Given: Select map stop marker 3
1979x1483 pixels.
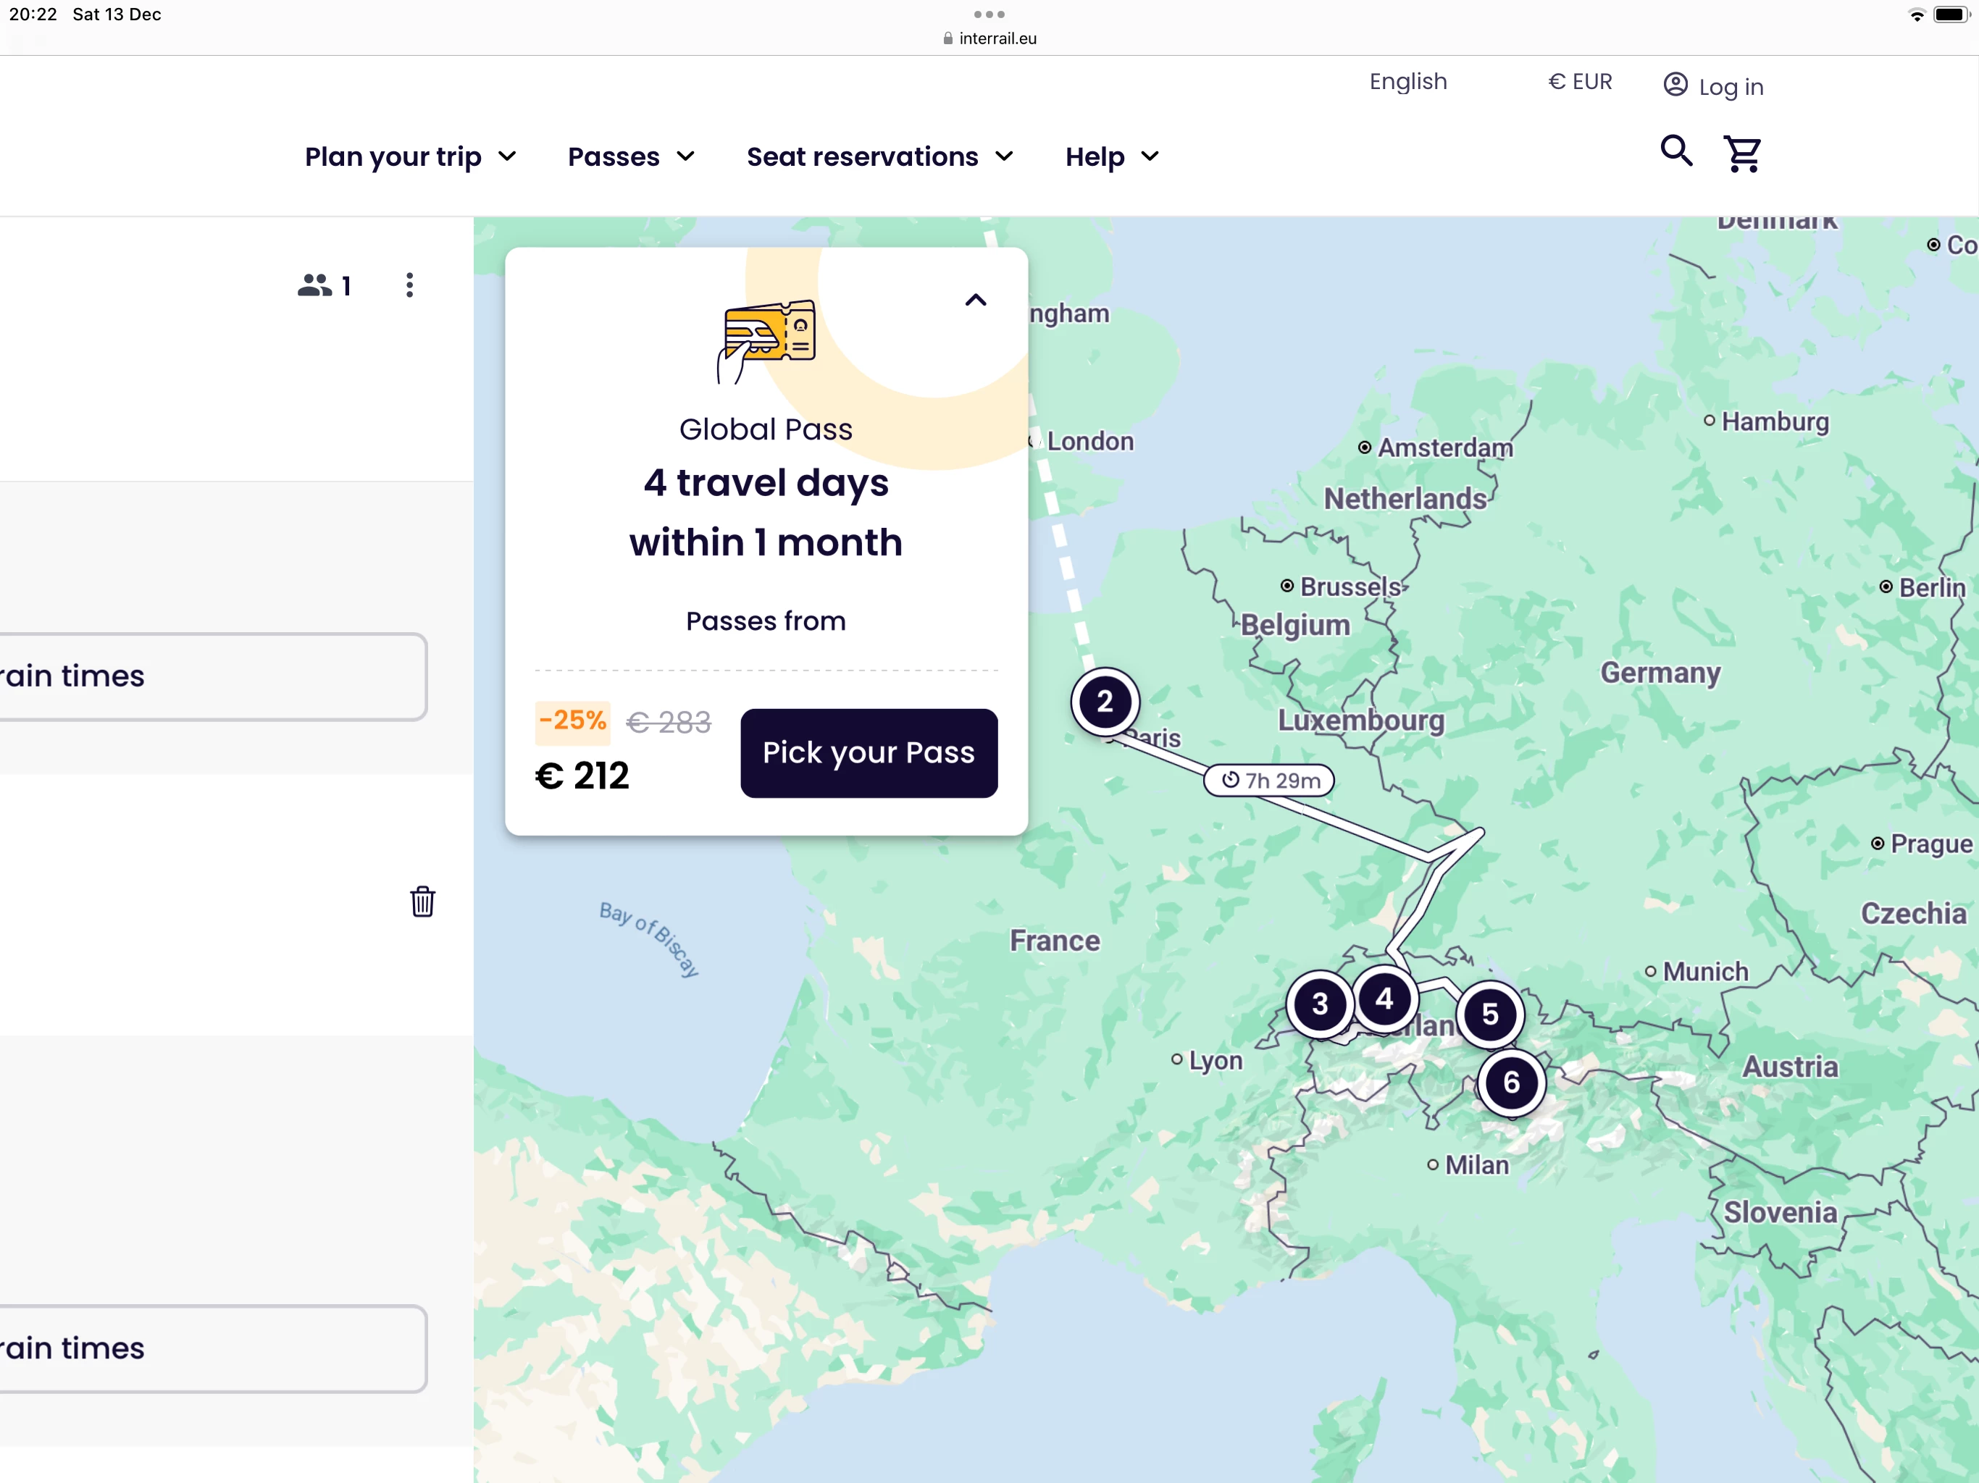Looking at the screenshot, I should coord(1320,1004).
